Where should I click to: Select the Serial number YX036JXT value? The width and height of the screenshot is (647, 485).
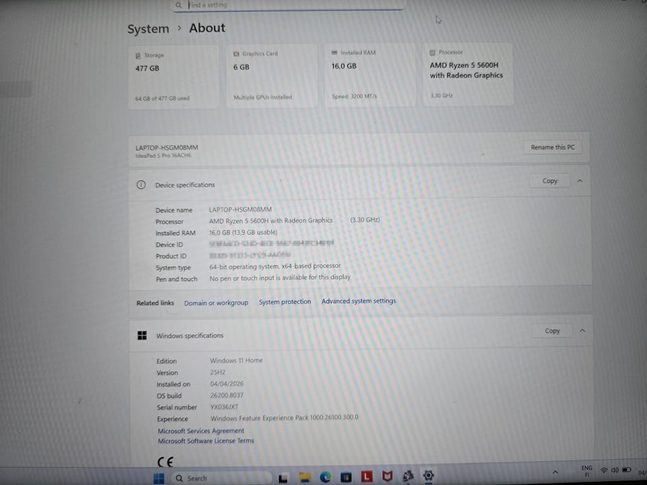coord(224,407)
